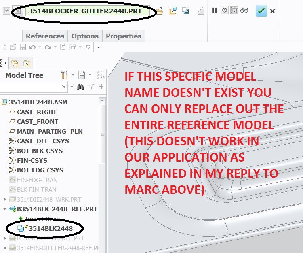Click the Open folder icon in quick toolbar
Viewport: 303px width, 253px height.
[x=13, y=47]
